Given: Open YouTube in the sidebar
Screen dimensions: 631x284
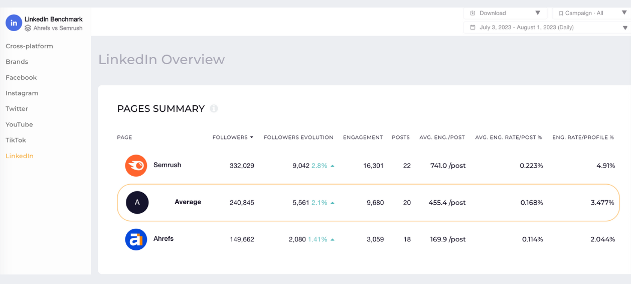Looking at the screenshot, I should (19, 124).
